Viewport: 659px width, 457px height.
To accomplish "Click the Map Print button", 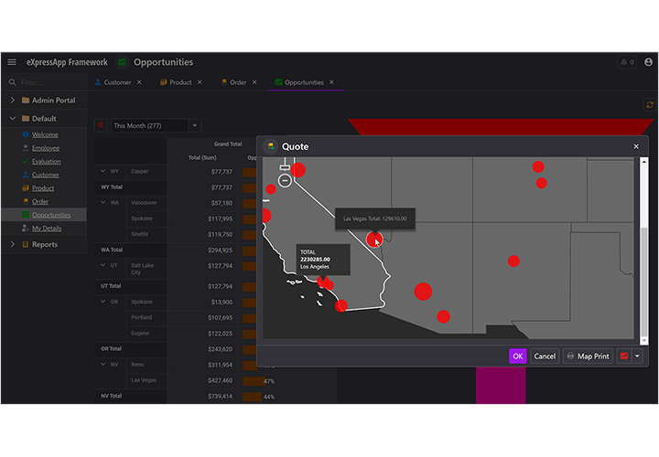I will pyautogui.click(x=587, y=356).
